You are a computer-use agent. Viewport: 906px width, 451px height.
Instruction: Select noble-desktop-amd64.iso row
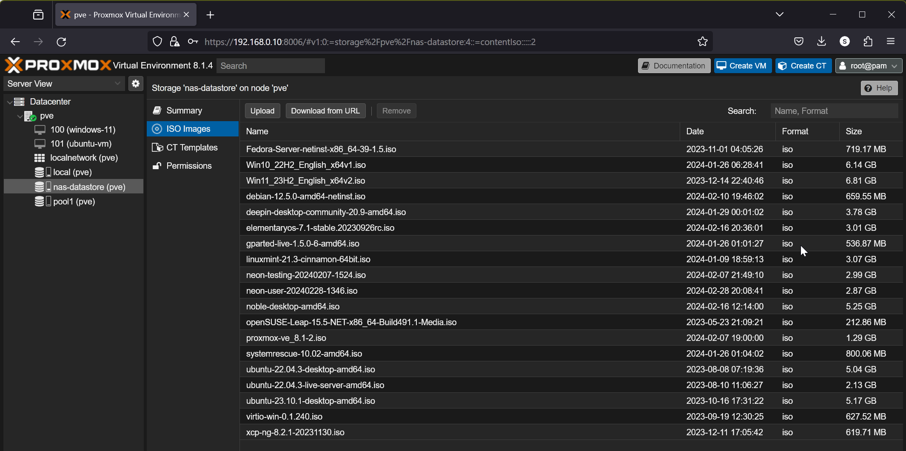pyautogui.click(x=571, y=306)
